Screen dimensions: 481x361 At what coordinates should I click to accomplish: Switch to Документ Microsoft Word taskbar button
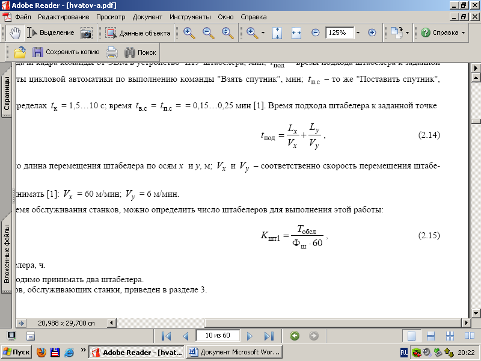(234, 352)
